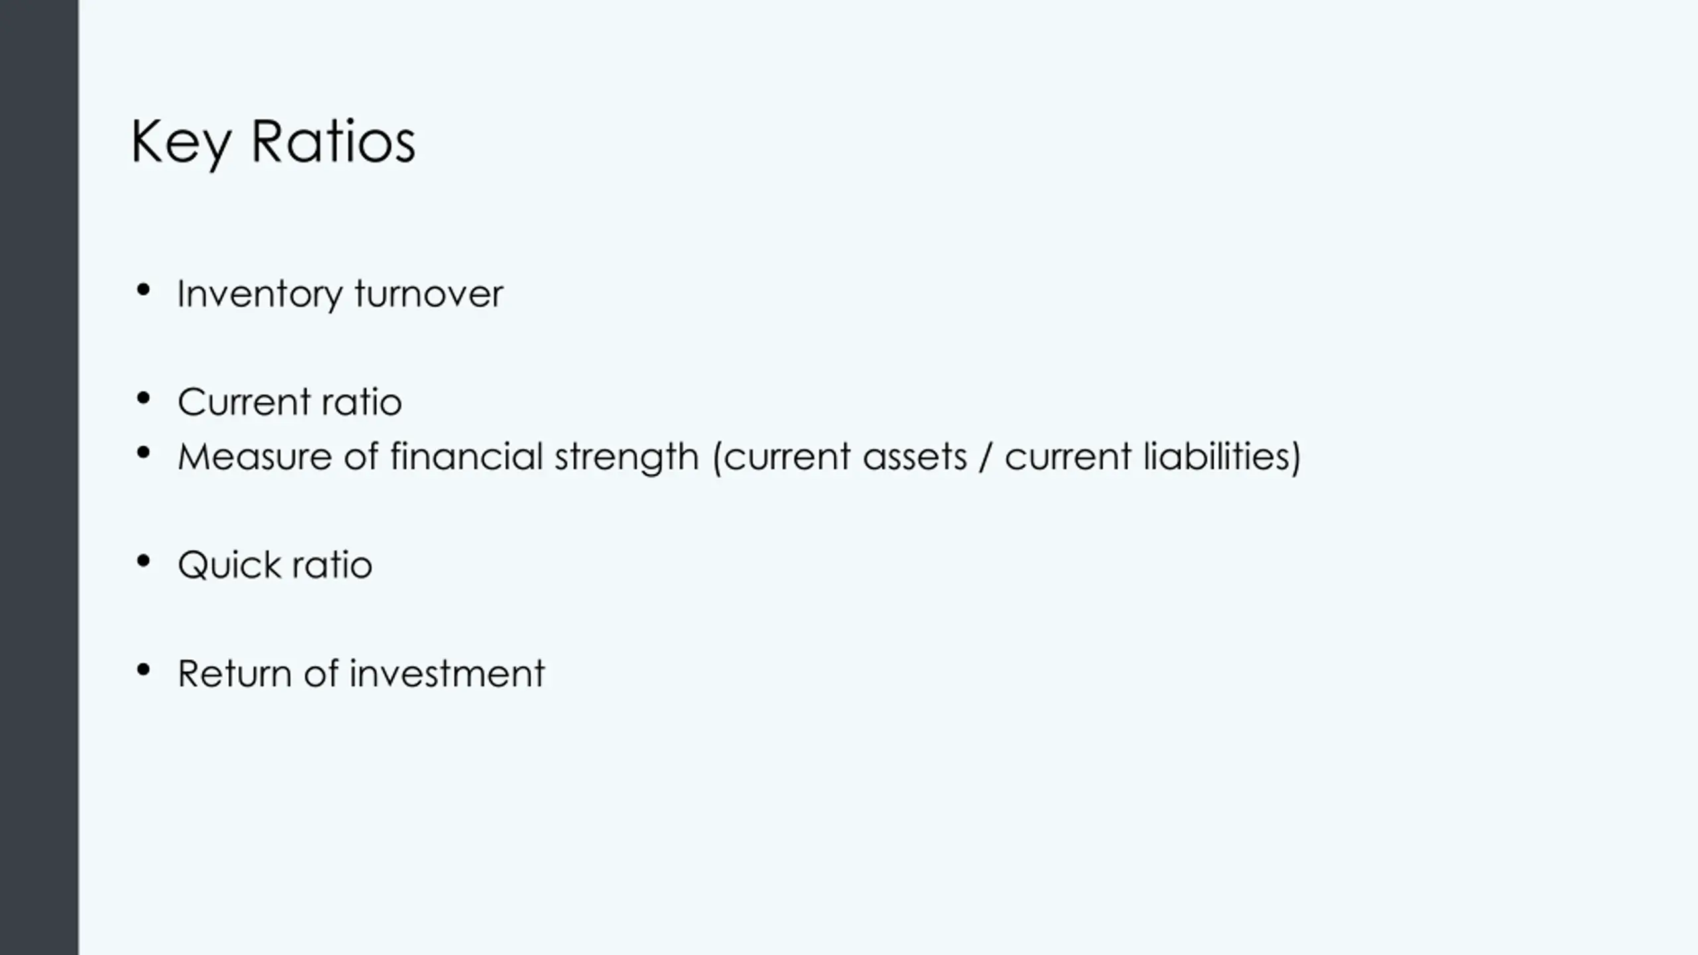1698x955 pixels.
Task: Click the Current ratio bullet text
Action: [x=289, y=402]
